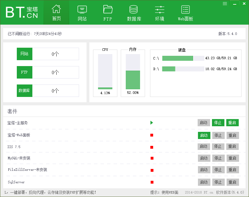Click 停止 for MySQL-未安装
The height and width of the screenshot is (197, 249).
(218, 158)
